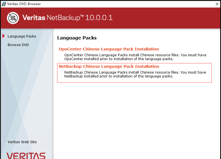Open the Language Packs menu item
The height and width of the screenshot is (159, 221).
click(x=22, y=36)
